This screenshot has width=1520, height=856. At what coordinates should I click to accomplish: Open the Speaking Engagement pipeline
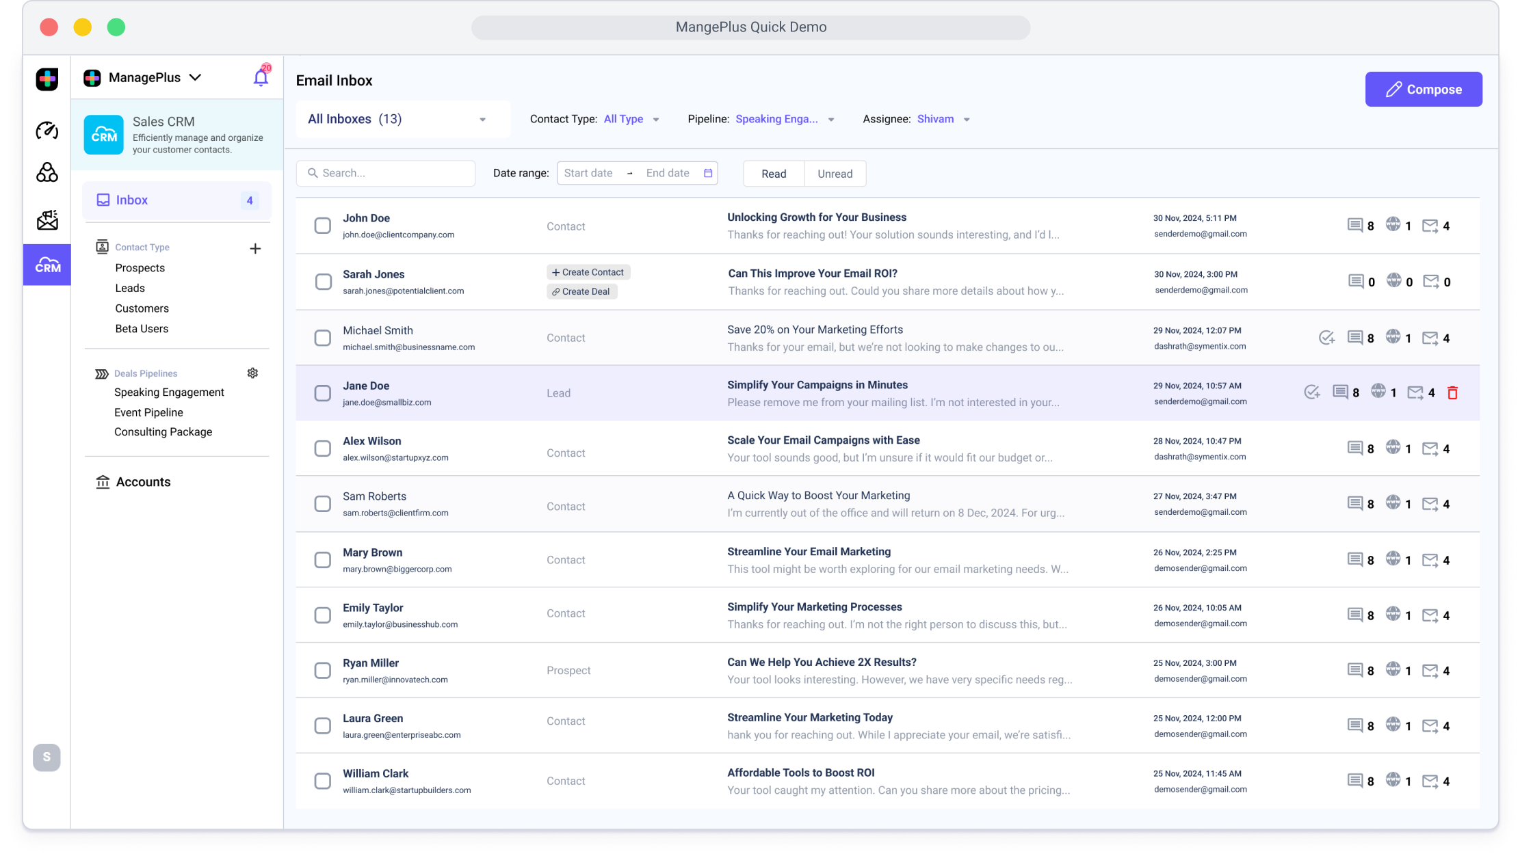(x=169, y=392)
